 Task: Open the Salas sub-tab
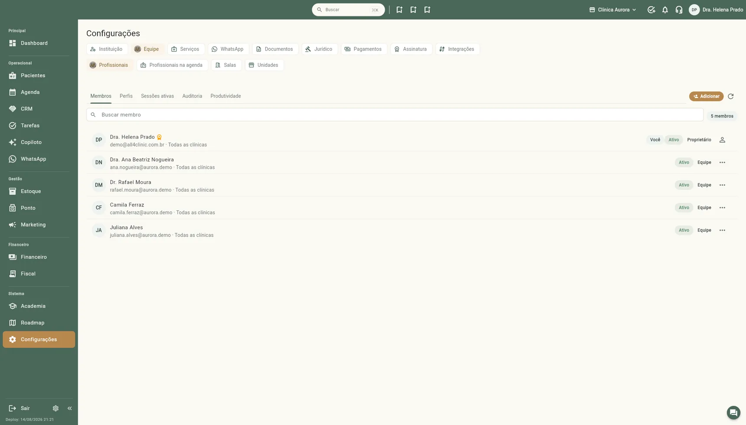[226, 65]
